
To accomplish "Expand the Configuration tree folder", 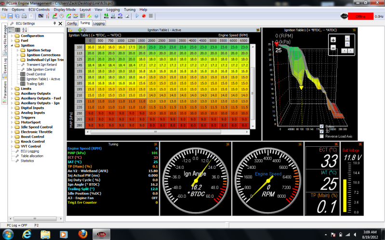I will pyautogui.click(x=12, y=36).
